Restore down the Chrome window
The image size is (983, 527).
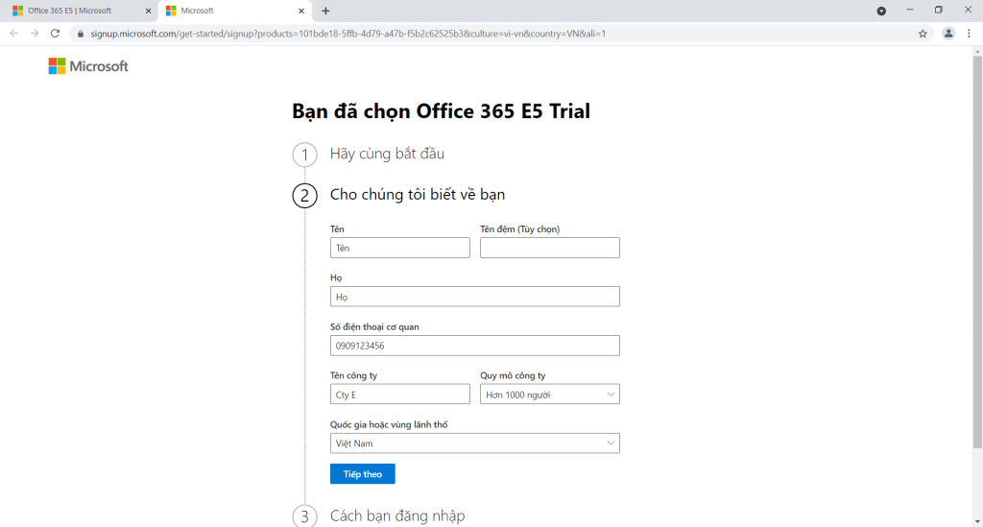pyautogui.click(x=939, y=10)
